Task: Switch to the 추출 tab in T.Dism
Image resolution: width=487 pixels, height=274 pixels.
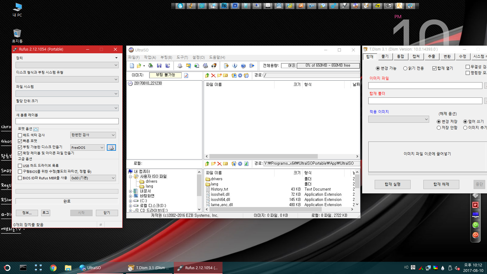Action: pyautogui.click(x=432, y=57)
